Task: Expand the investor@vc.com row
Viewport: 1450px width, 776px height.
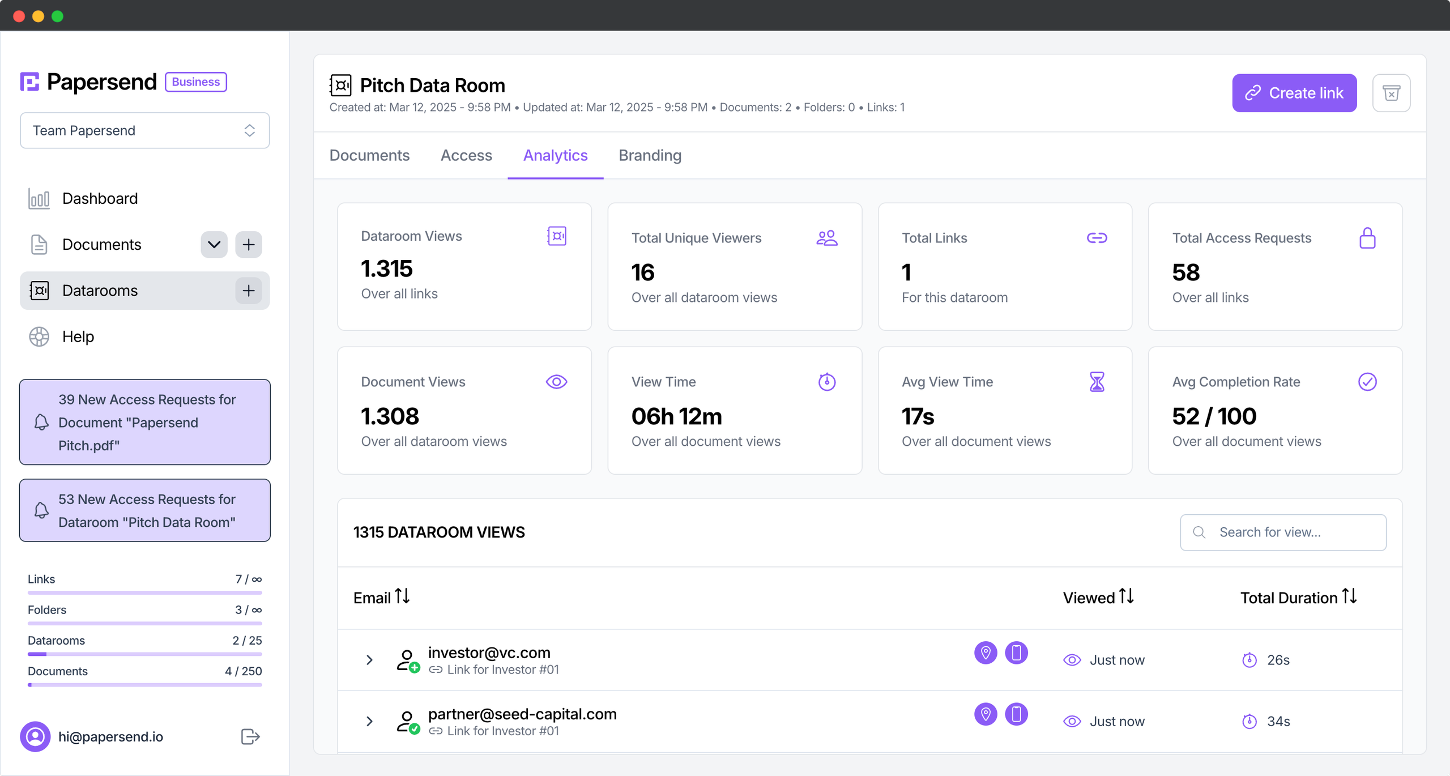Action: [369, 660]
